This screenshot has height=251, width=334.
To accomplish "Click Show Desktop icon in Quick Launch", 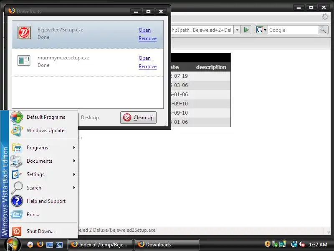I will click(50, 245).
